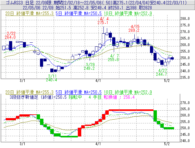The image size is (195, 148).
Task: Click the '2/22 264.0' peak annotation
Action: [x=10, y=35]
